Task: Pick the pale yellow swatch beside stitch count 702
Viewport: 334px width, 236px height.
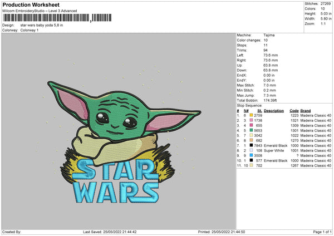Action: pyautogui.click(x=251, y=165)
